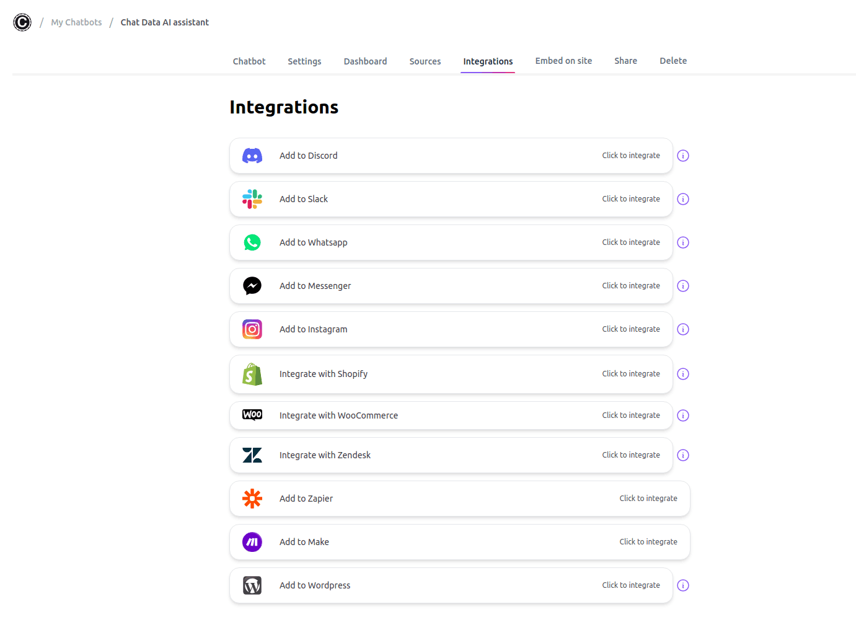The height and width of the screenshot is (617, 856).
Task: Switch to the Share tab
Action: tap(625, 61)
